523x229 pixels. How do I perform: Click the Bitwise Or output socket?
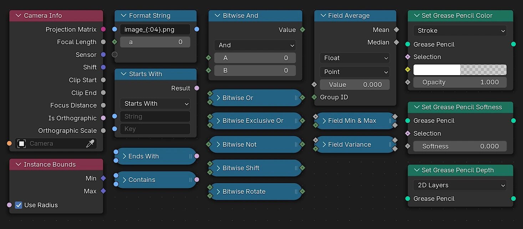303,97
